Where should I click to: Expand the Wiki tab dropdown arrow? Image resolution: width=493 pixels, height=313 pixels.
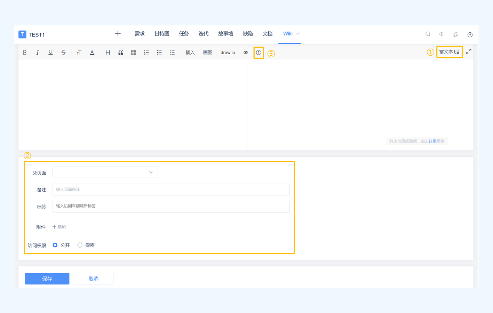coord(298,34)
